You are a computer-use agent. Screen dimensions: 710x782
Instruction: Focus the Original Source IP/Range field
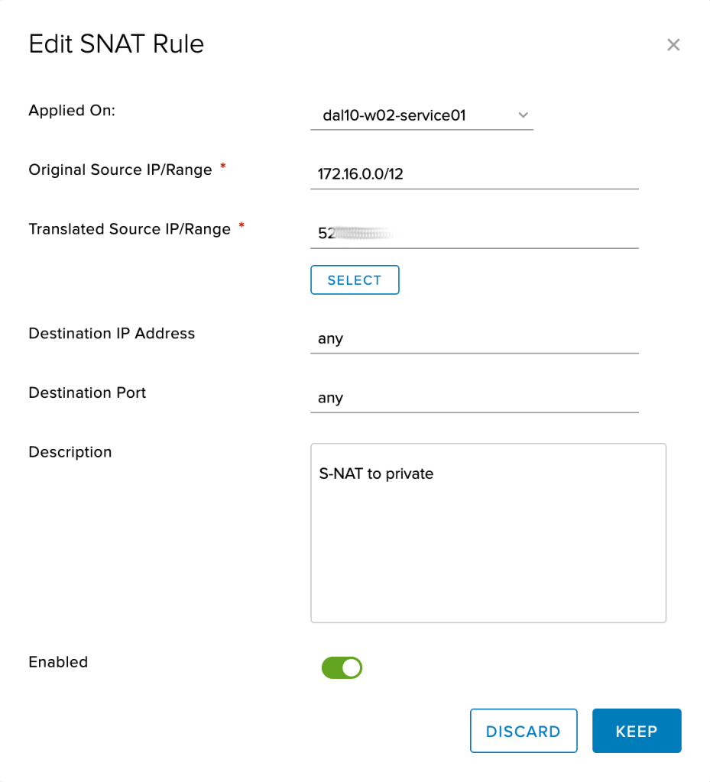pos(474,174)
